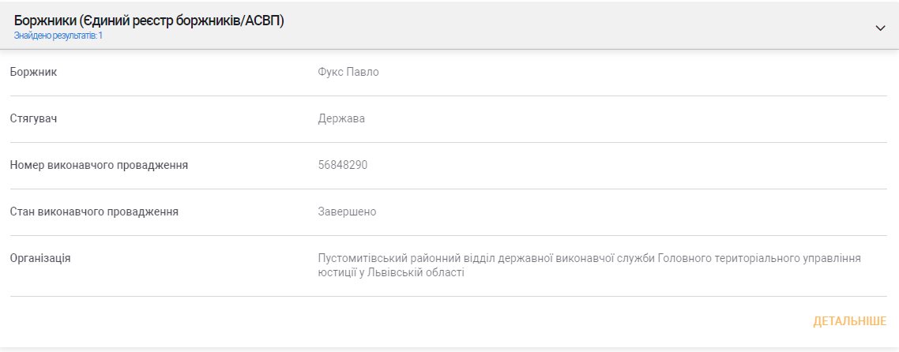Open details via the ДЕТАЛЬНІШЕ link
This screenshot has height=352, width=899.
[x=849, y=321]
